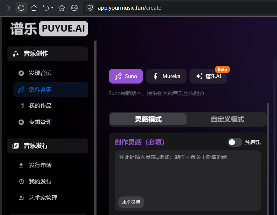Click the browser forward arrow
Image resolution: width=277 pixels, height=215 pixels.
pyautogui.click(x=8, y=8)
